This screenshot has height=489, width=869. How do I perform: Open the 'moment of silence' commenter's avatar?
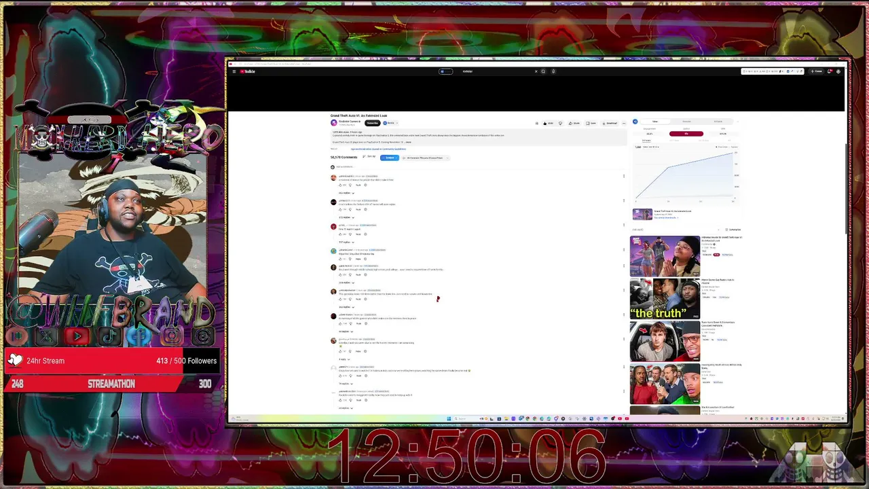pos(333,178)
